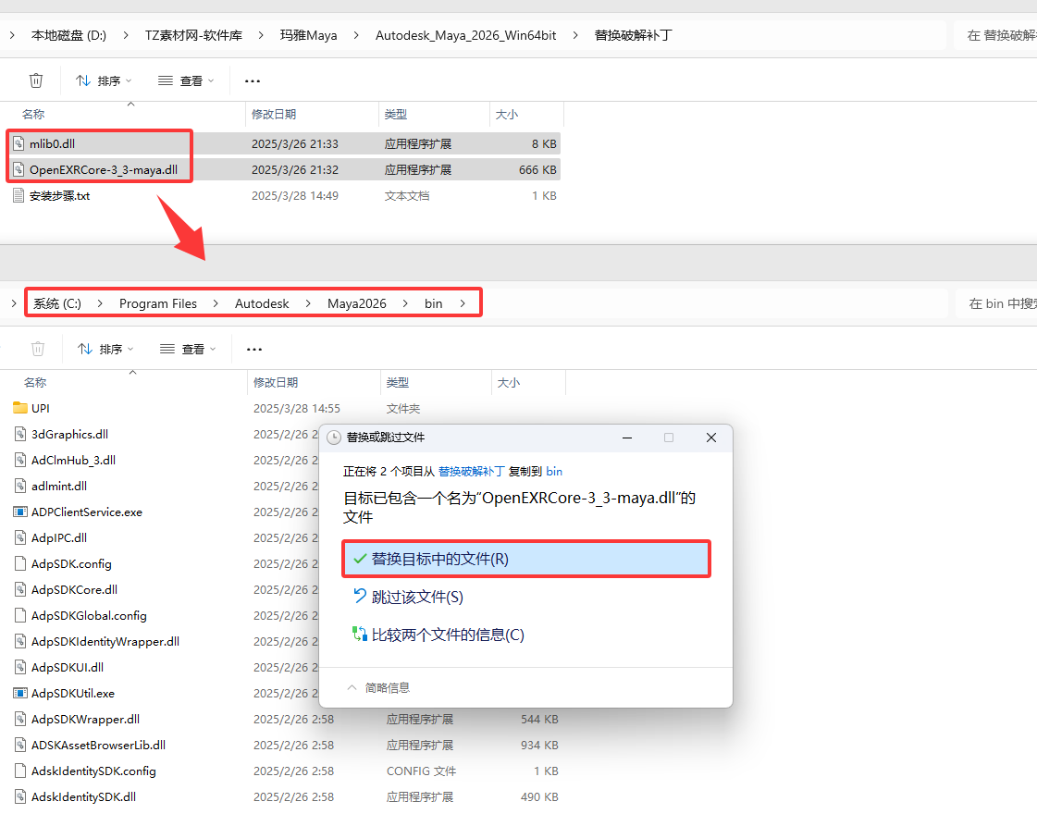Select the ADSKAssetBrowserLib.dll file icon
The image size is (1037, 814).
[x=20, y=745]
